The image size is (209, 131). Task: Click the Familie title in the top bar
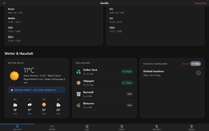(x=104, y=3)
